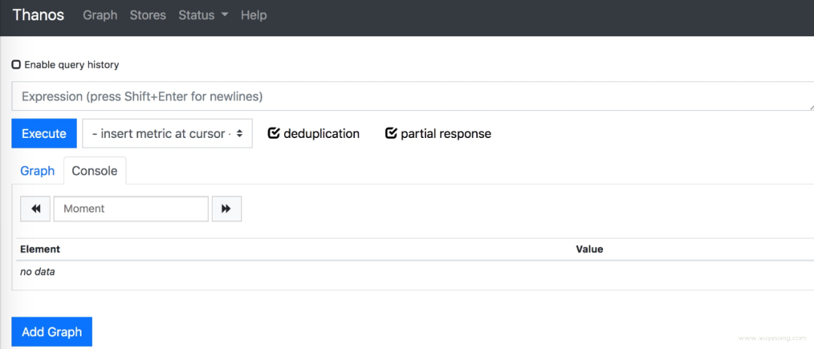The height and width of the screenshot is (349, 814).
Task: Open the insert metric at cursor dropdown
Action: [167, 133]
